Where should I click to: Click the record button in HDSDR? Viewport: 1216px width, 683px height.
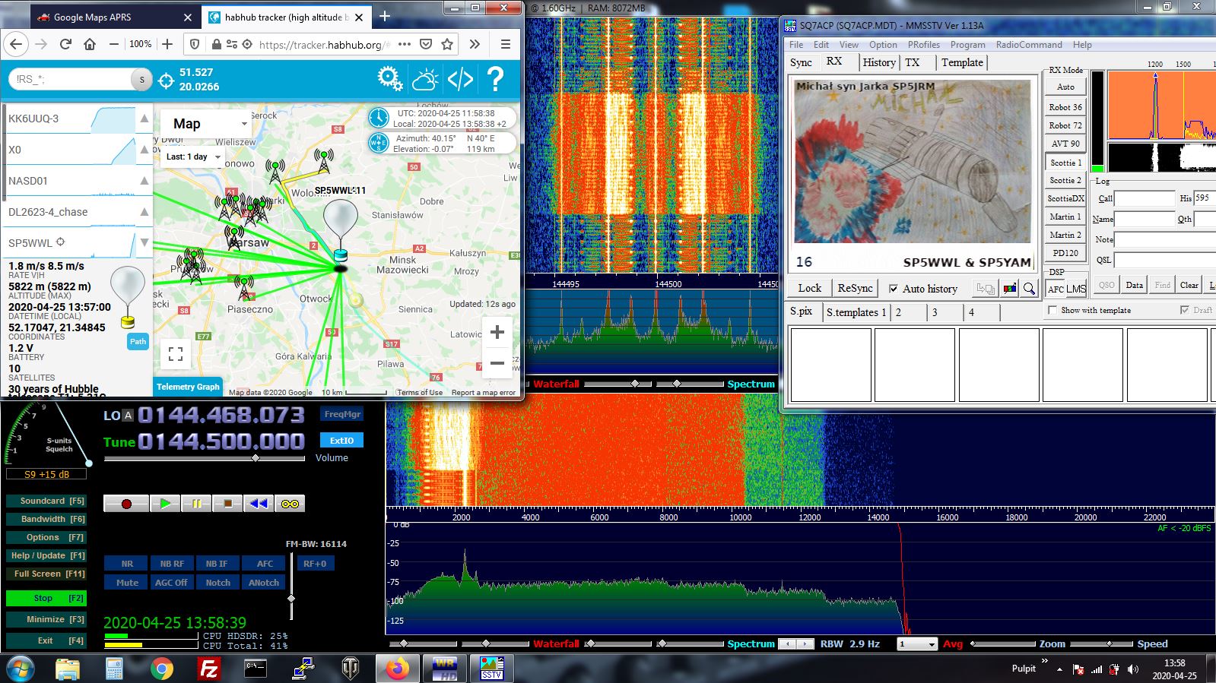click(126, 504)
